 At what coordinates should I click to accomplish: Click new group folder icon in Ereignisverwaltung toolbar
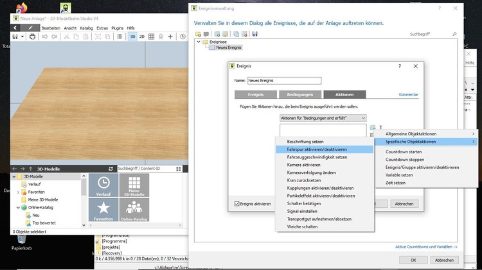click(x=198, y=34)
